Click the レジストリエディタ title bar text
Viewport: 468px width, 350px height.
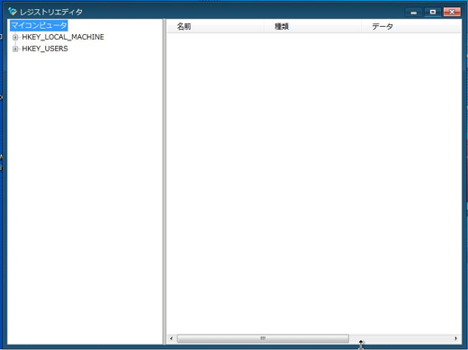[51, 12]
